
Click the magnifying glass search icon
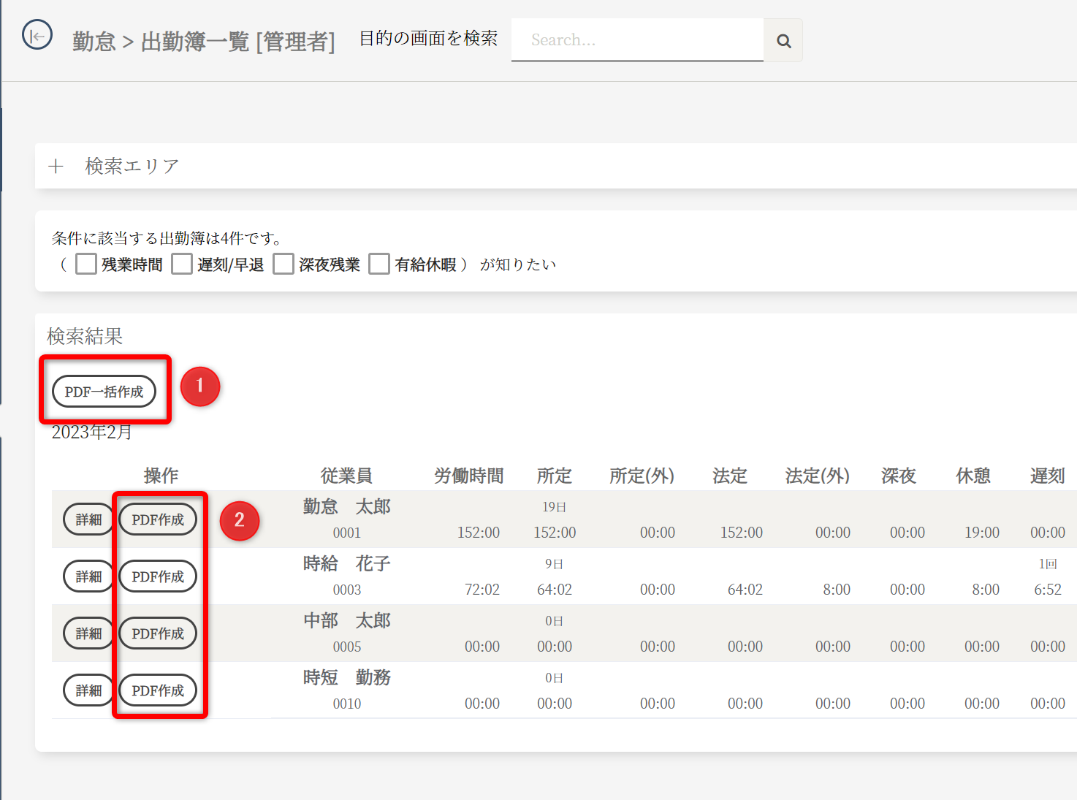[x=783, y=41]
